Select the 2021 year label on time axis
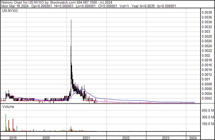The image size is (215, 140). click(x=86, y=138)
